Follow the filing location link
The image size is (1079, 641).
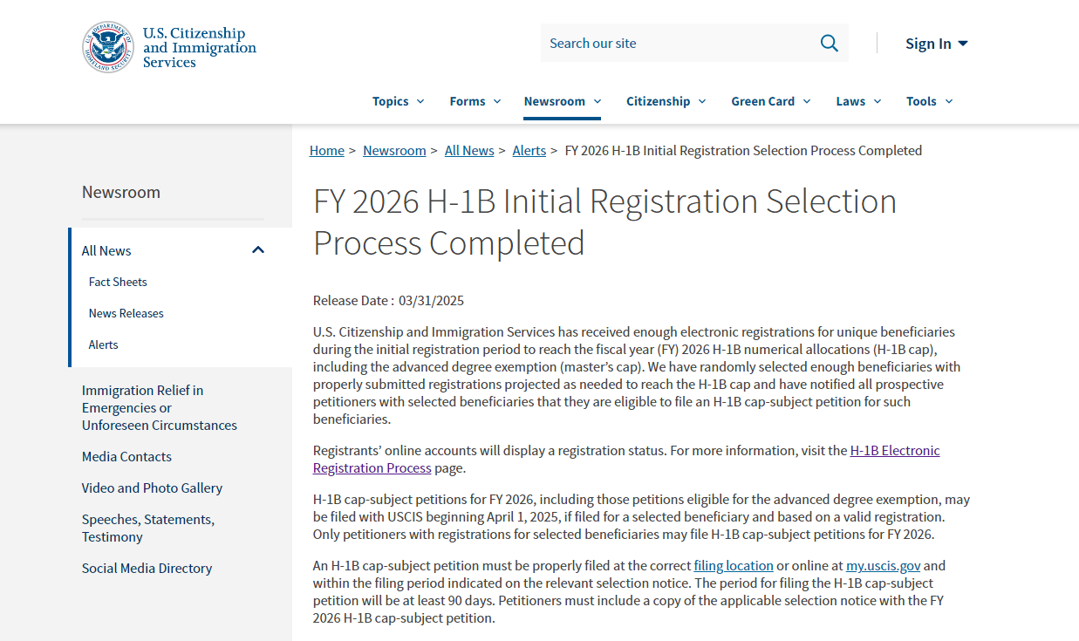tap(733, 565)
